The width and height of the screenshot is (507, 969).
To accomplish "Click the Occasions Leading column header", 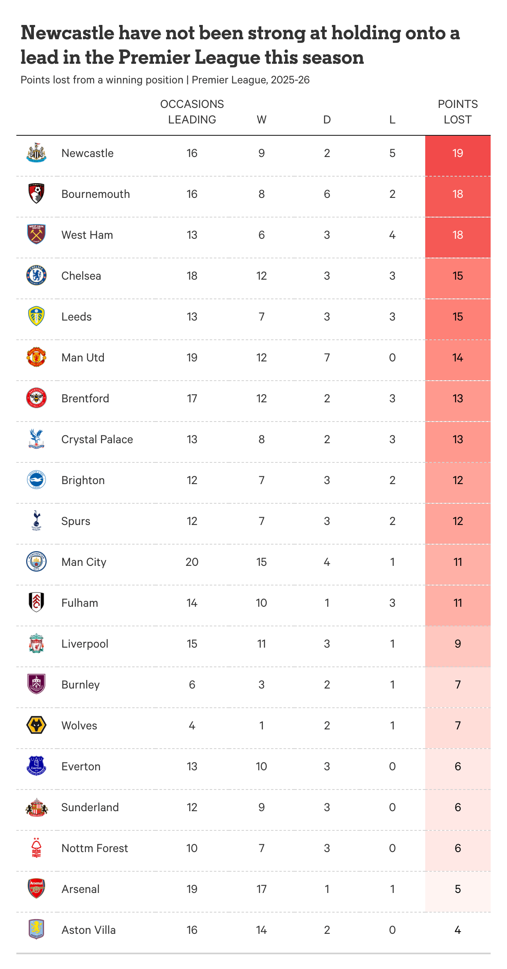I will click(192, 112).
